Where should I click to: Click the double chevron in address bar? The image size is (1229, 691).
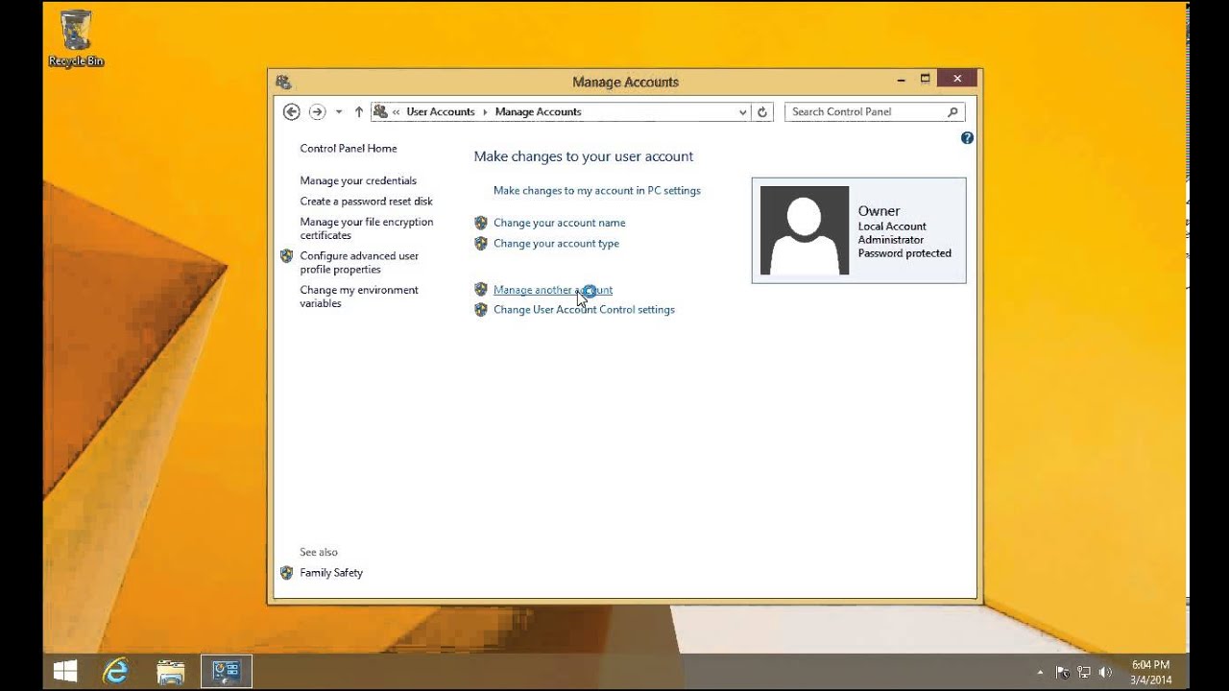396,112
